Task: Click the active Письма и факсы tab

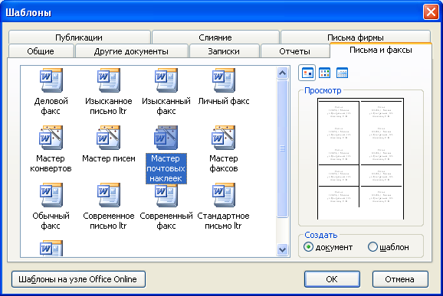Action: [x=381, y=50]
